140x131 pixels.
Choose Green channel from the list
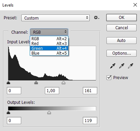click(49, 48)
